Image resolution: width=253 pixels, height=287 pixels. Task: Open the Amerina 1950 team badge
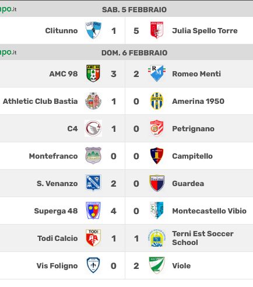(157, 101)
